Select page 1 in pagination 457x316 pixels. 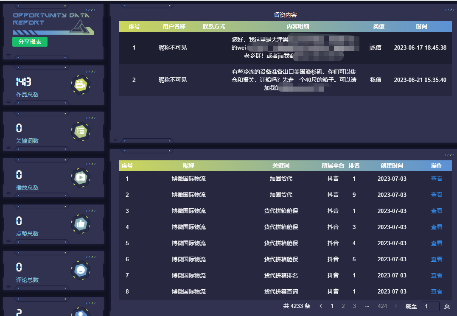tap(332, 306)
